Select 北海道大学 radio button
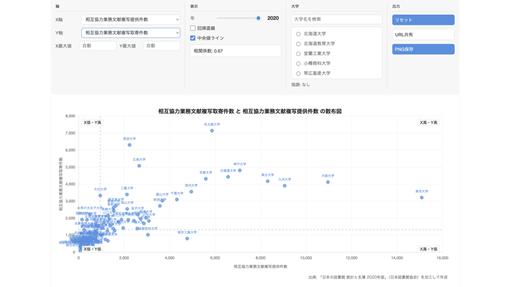The width and height of the screenshot is (510, 287). [x=298, y=34]
